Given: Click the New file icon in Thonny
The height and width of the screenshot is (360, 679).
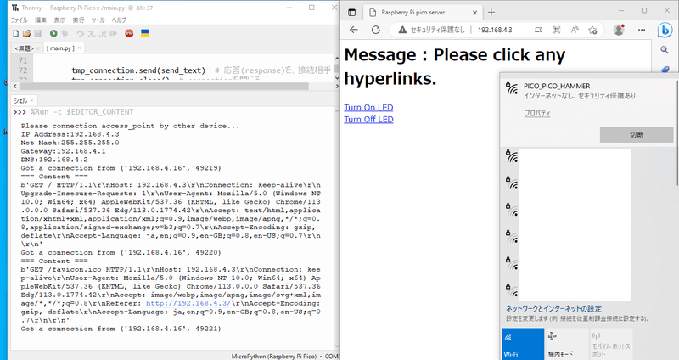Looking at the screenshot, I should pos(14,33).
